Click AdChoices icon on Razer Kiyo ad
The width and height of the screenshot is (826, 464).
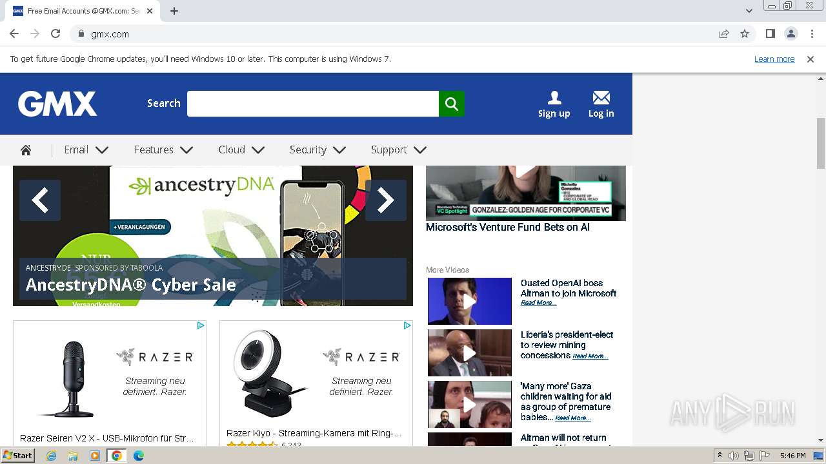tap(407, 325)
